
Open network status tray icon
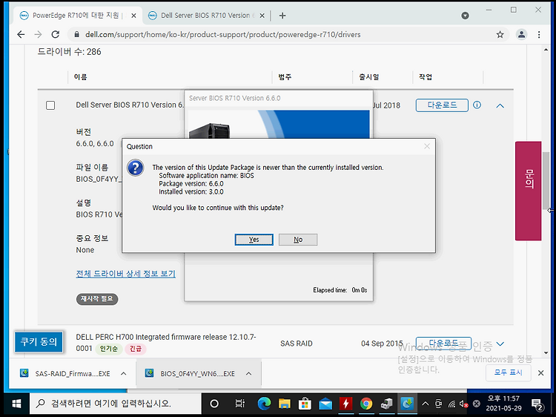[451, 404]
